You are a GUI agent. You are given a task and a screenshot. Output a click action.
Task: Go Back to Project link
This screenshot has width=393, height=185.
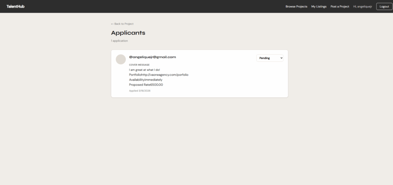pos(122,24)
